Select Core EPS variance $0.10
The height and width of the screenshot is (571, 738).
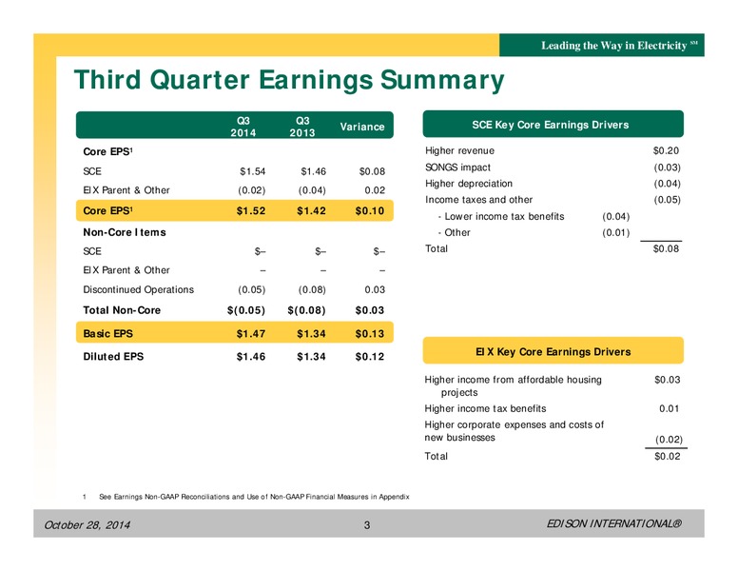369,211
